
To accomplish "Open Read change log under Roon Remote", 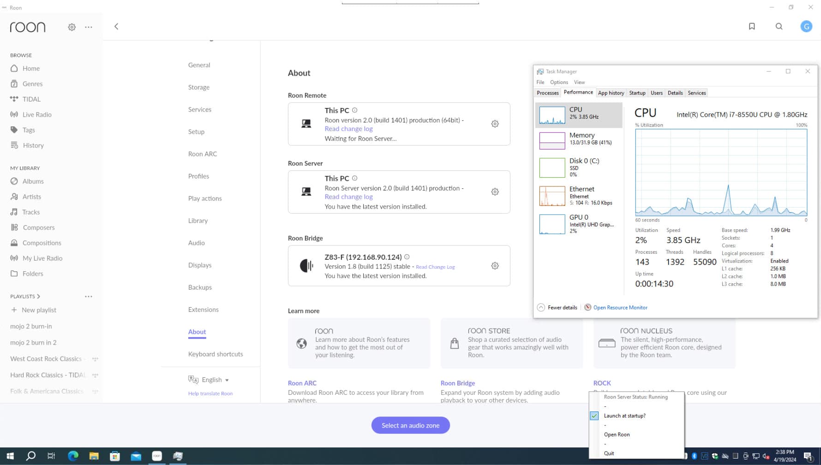I will click(348, 129).
